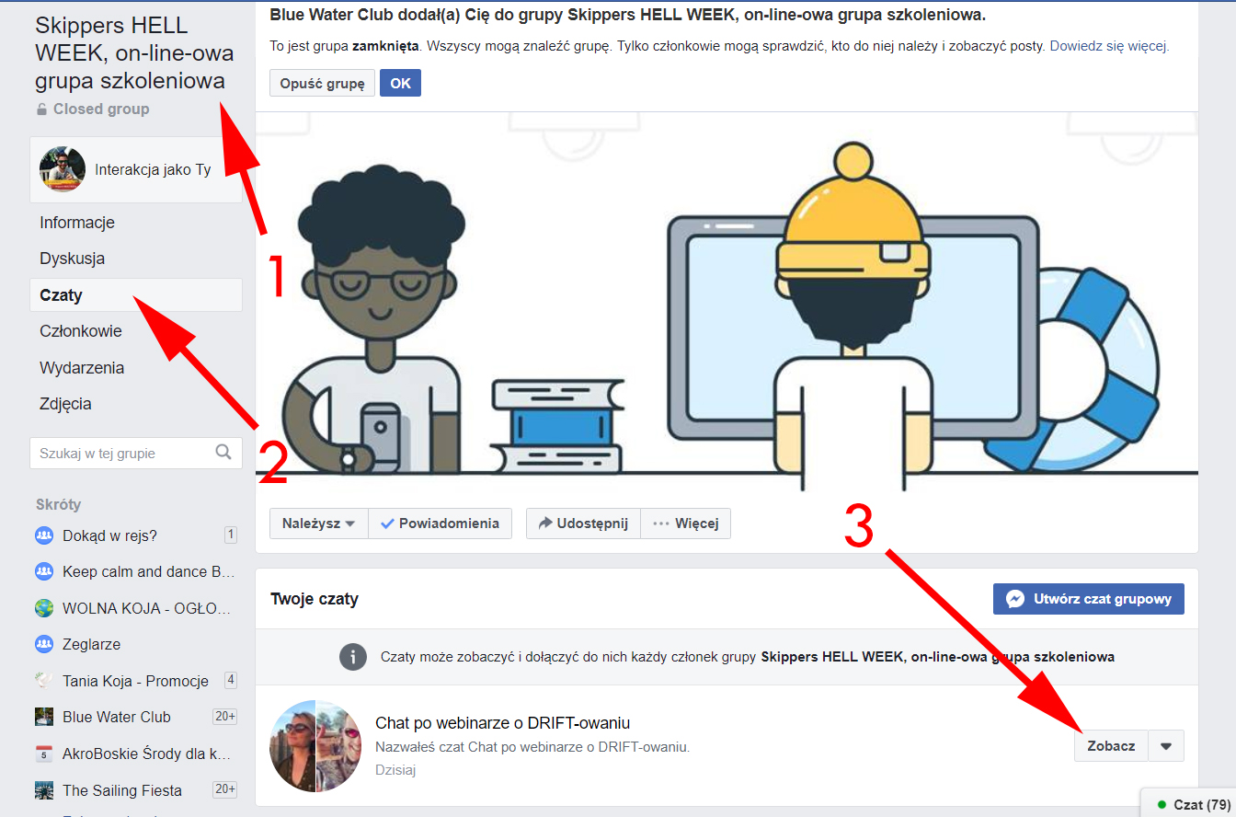Viewport: 1236px width, 817px height.
Task: Click the Twoje czaty heading
Action: click(x=315, y=599)
